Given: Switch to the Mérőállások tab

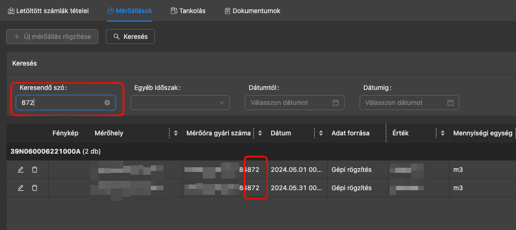Looking at the screenshot, I should tap(130, 11).
